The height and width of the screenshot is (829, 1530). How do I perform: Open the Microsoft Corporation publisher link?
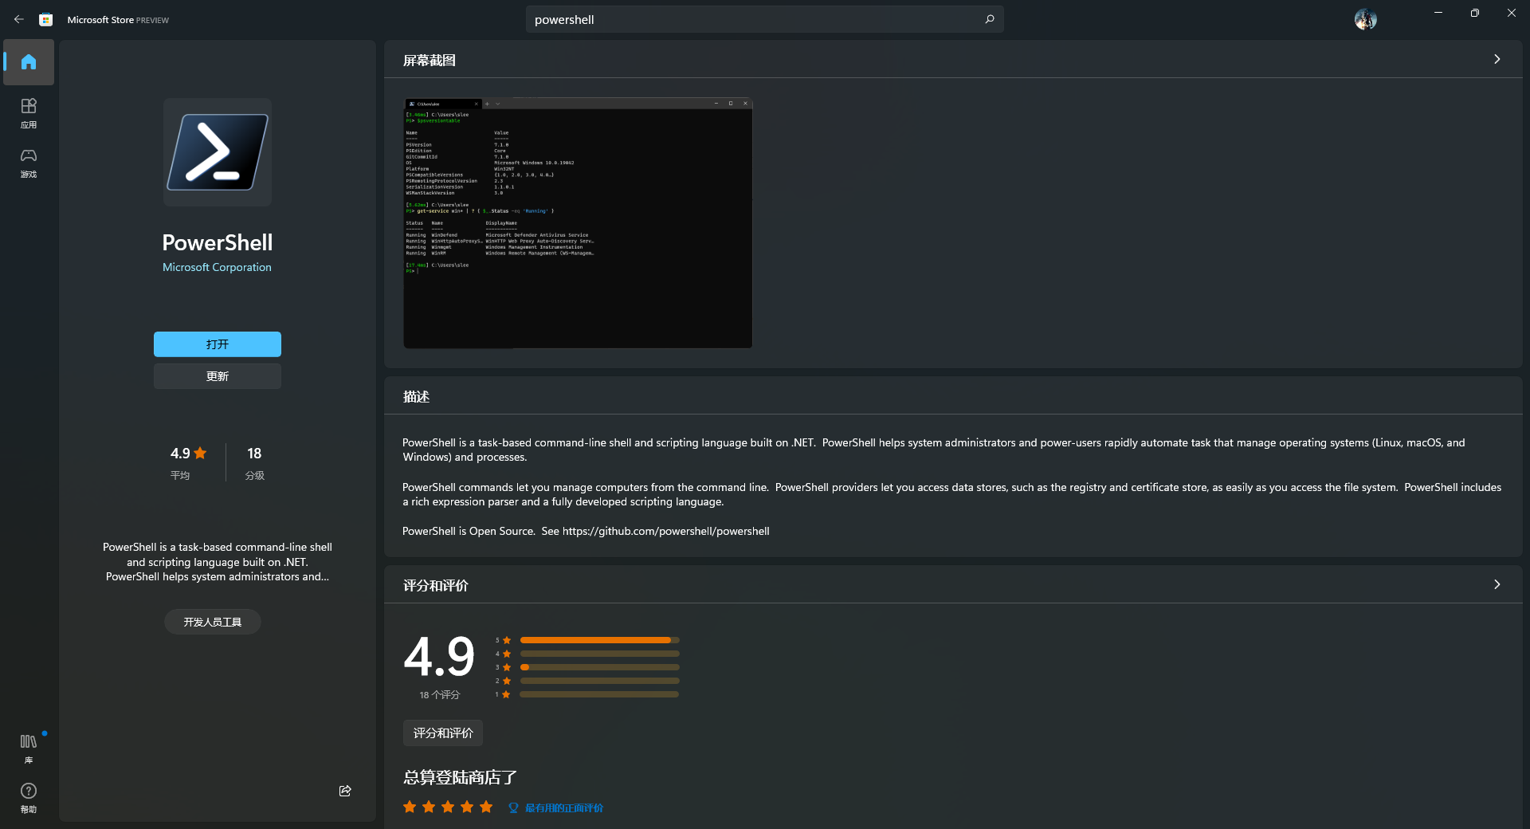(217, 267)
